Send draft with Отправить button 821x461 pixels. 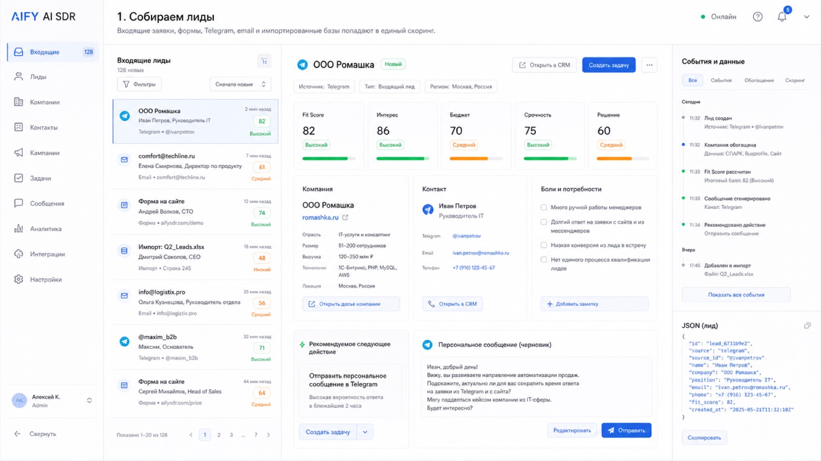(627, 431)
